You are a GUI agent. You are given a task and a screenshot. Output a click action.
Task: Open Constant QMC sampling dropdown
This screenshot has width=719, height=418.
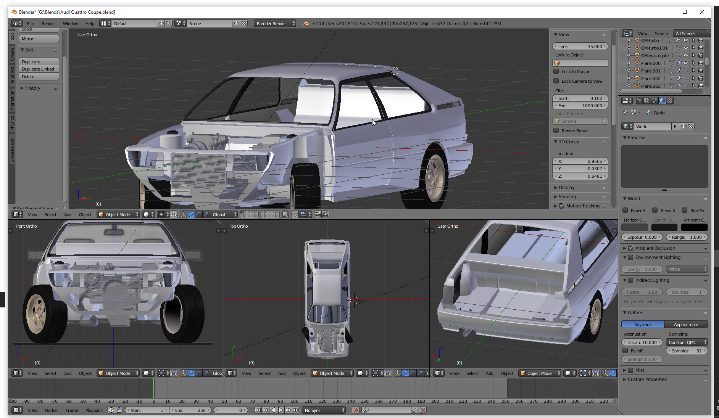click(687, 342)
